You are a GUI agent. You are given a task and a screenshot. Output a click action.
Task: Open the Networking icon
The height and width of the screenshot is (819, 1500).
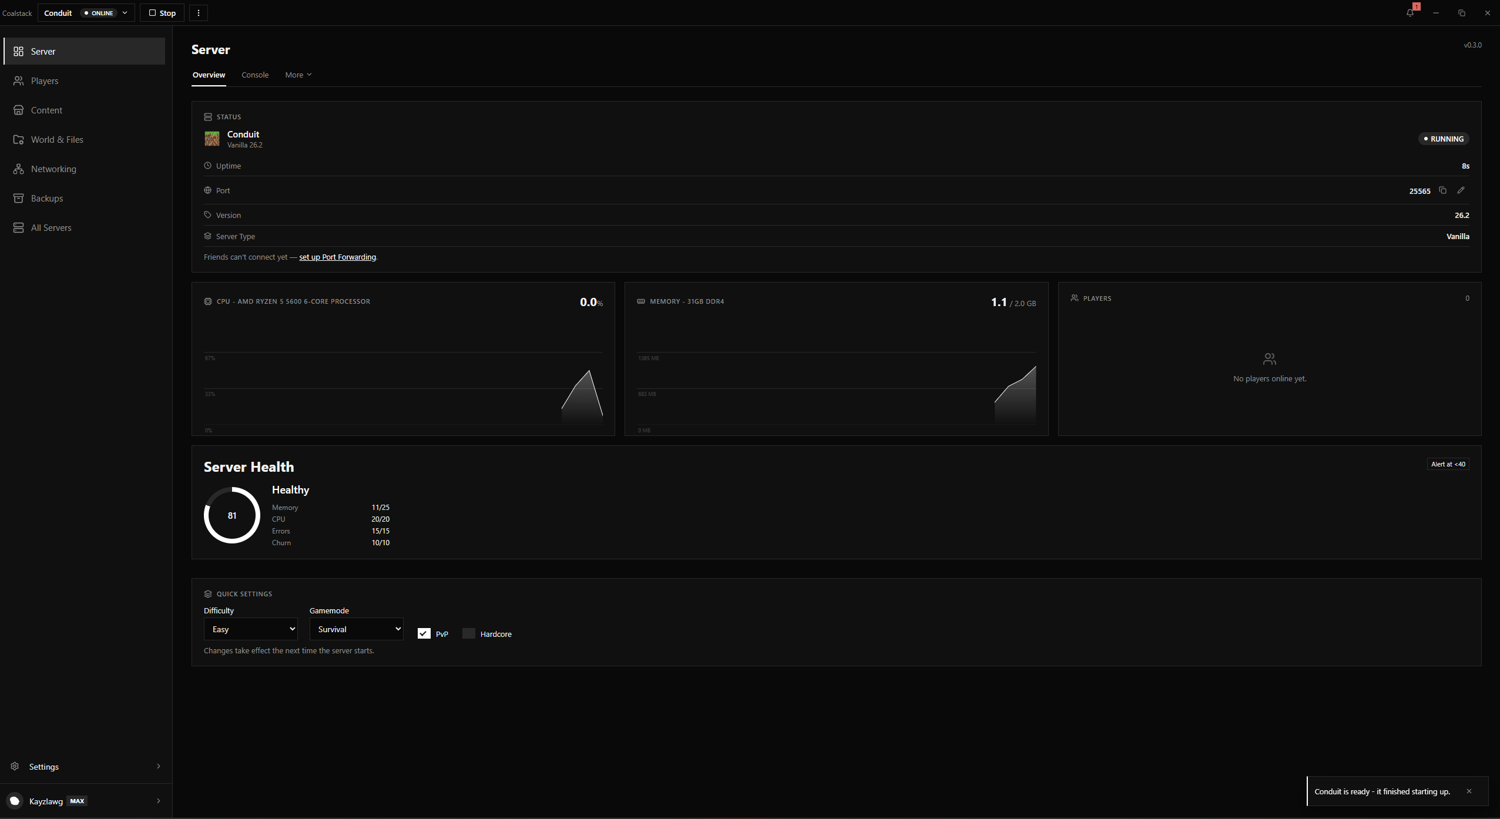click(x=19, y=169)
